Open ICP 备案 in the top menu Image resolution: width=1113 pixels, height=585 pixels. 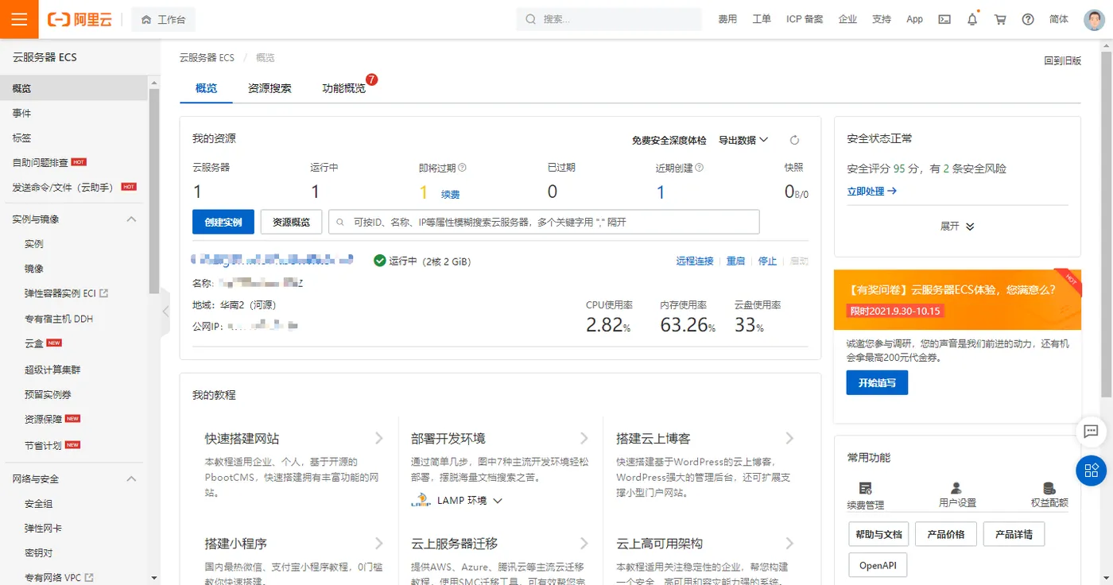(805, 19)
